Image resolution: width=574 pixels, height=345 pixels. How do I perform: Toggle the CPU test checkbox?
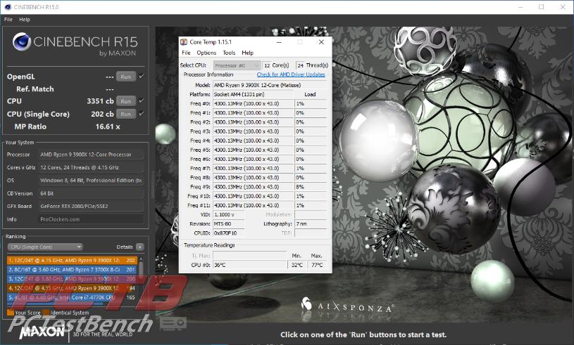pyautogui.click(x=142, y=100)
